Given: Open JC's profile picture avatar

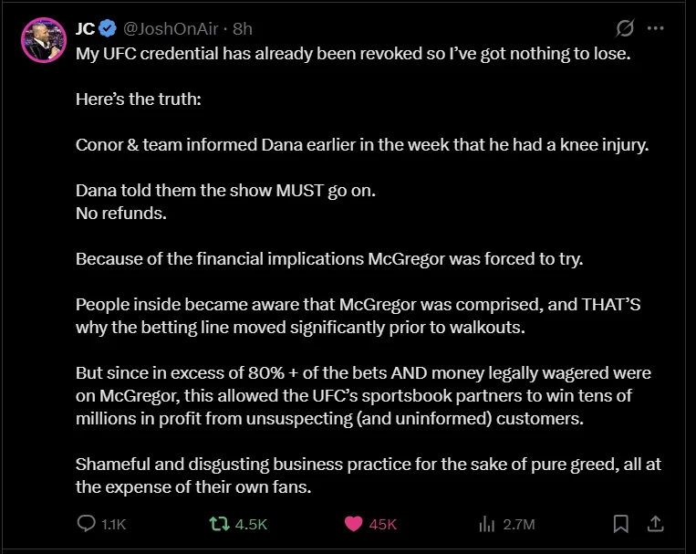Looking at the screenshot, I should click(x=44, y=40).
